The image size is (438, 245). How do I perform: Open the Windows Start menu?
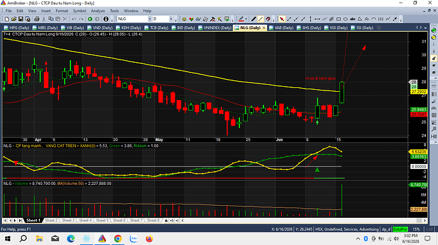coord(8,239)
